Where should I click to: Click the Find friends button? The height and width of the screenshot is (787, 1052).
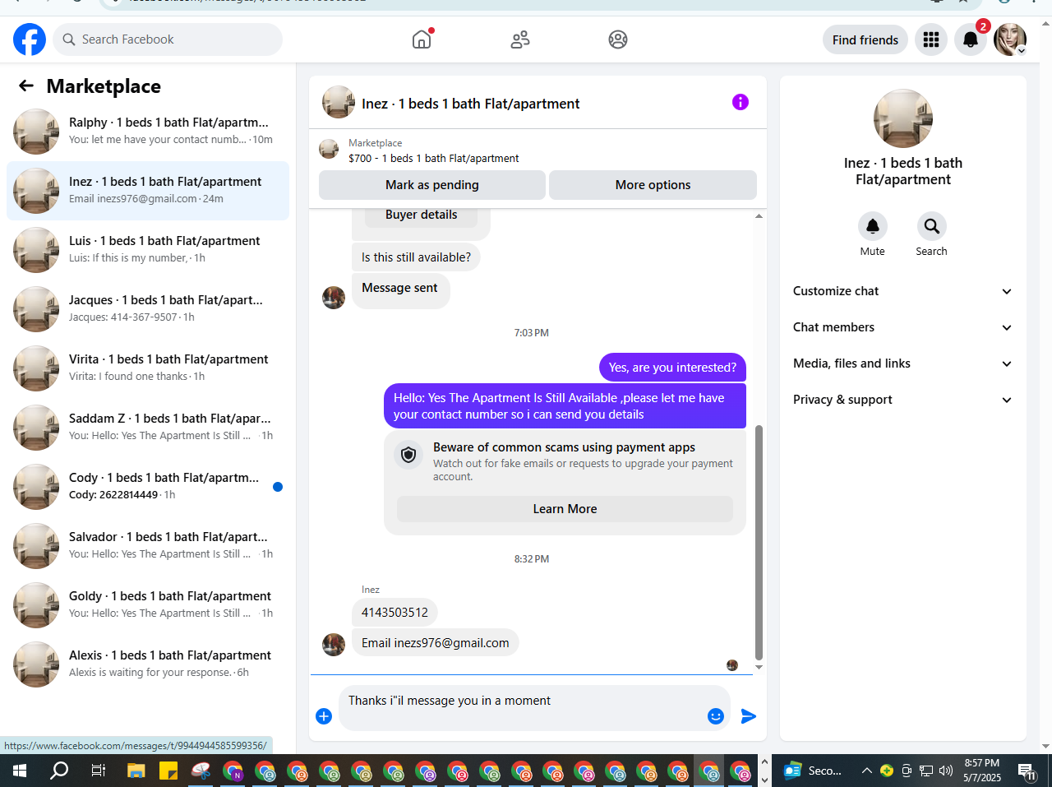coord(865,39)
